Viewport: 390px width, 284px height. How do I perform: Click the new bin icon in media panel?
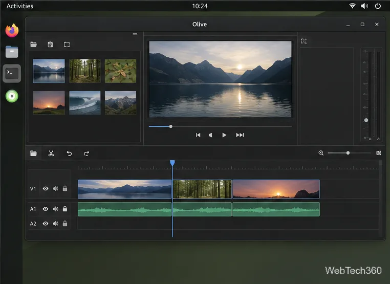pos(67,45)
